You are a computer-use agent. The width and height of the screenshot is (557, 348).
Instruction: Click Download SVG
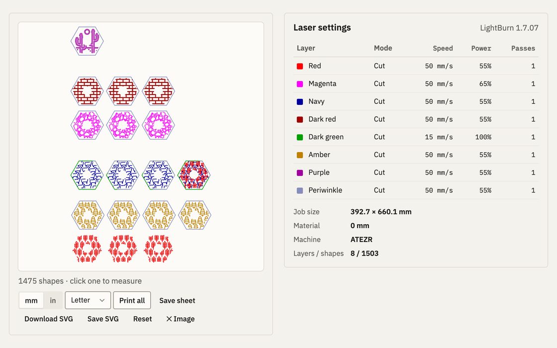(49, 319)
